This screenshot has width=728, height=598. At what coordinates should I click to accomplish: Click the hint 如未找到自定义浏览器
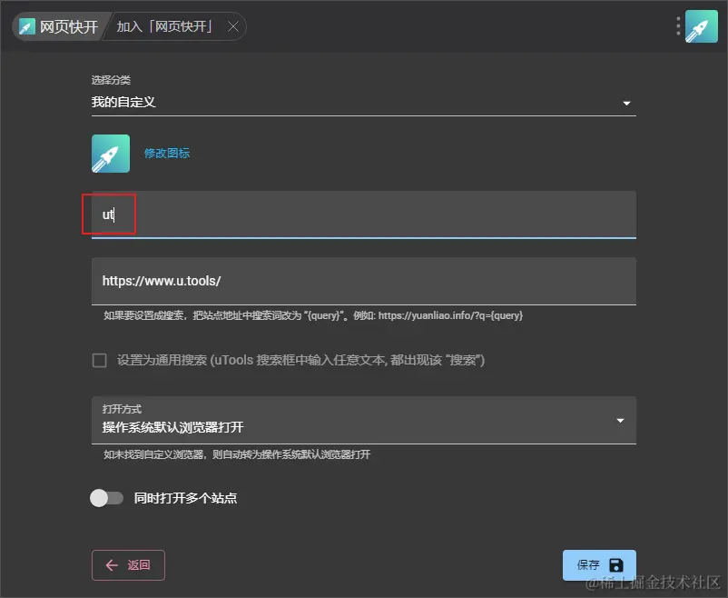coord(237,454)
